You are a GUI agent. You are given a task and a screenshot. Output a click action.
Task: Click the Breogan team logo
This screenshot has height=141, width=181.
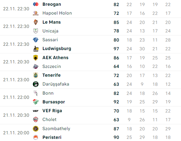pyautogui.click(x=36, y=4)
